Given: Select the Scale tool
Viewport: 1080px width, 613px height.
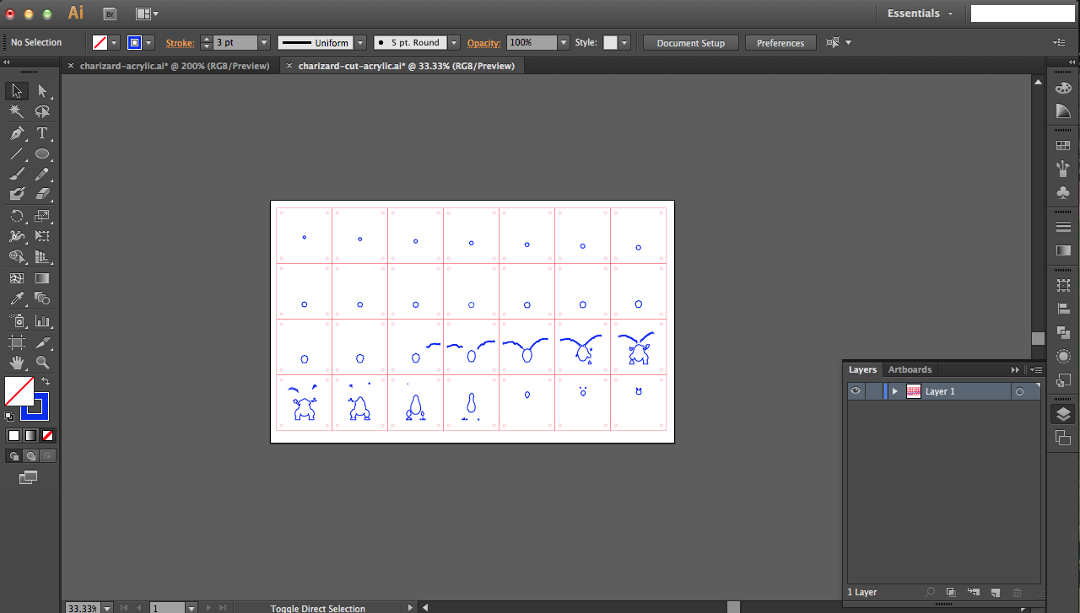Looking at the screenshot, I should click(42, 216).
